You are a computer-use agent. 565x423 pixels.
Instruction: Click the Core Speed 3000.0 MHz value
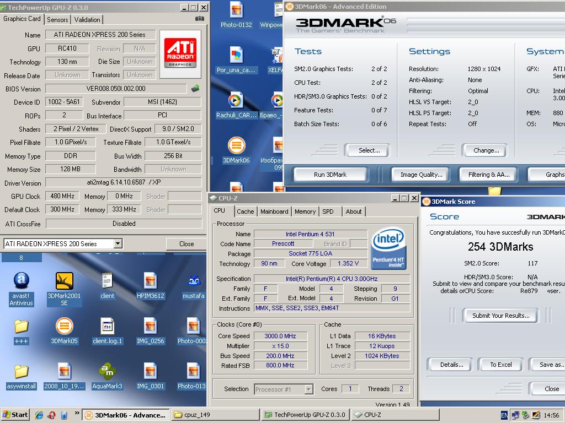(280, 336)
